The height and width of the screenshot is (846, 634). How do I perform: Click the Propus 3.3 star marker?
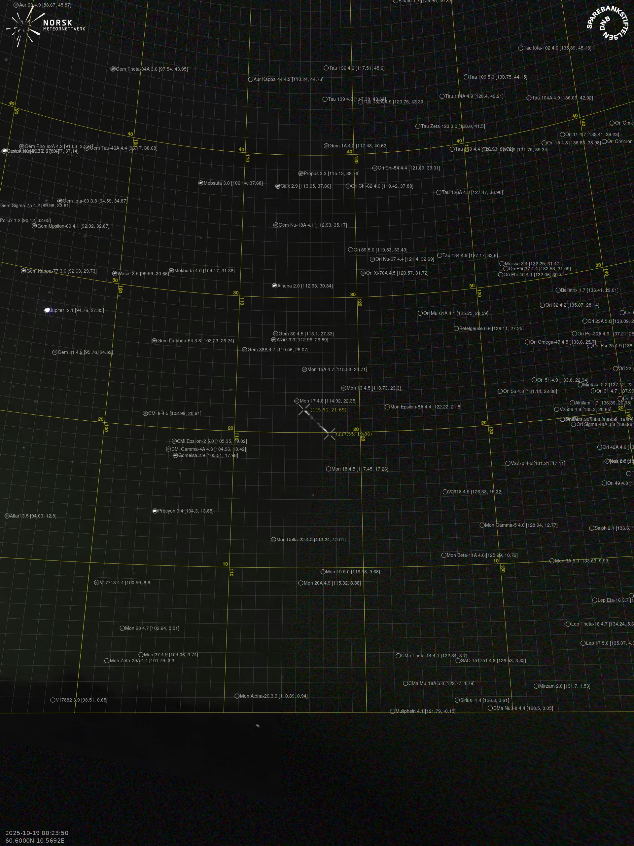click(301, 173)
